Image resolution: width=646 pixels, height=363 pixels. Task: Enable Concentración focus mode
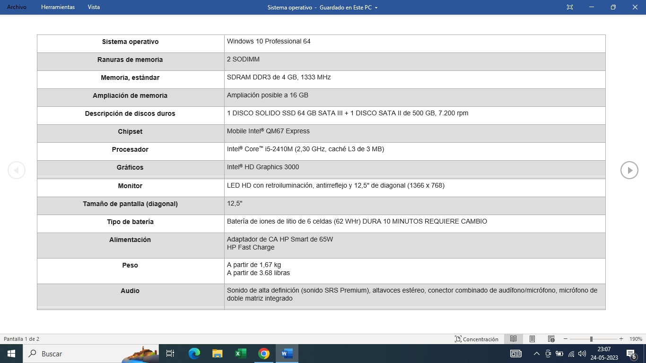click(x=477, y=339)
